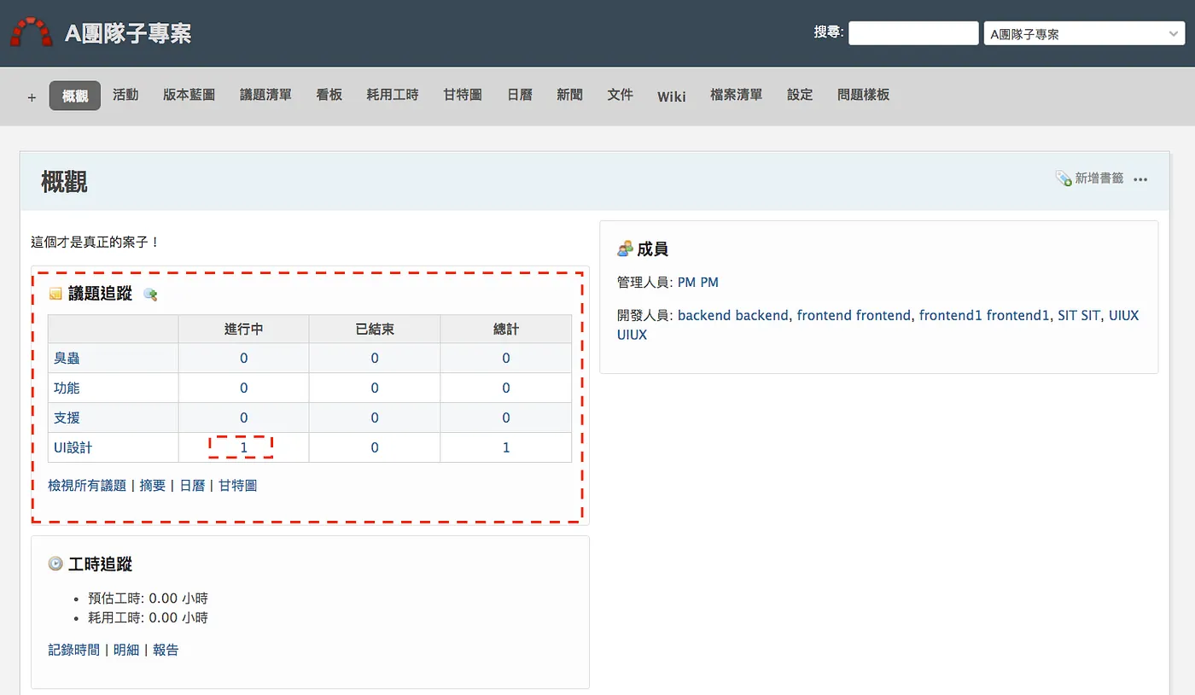The width and height of the screenshot is (1195, 695).
Task: Click the 新增書籤 link
Action: [x=1099, y=178]
